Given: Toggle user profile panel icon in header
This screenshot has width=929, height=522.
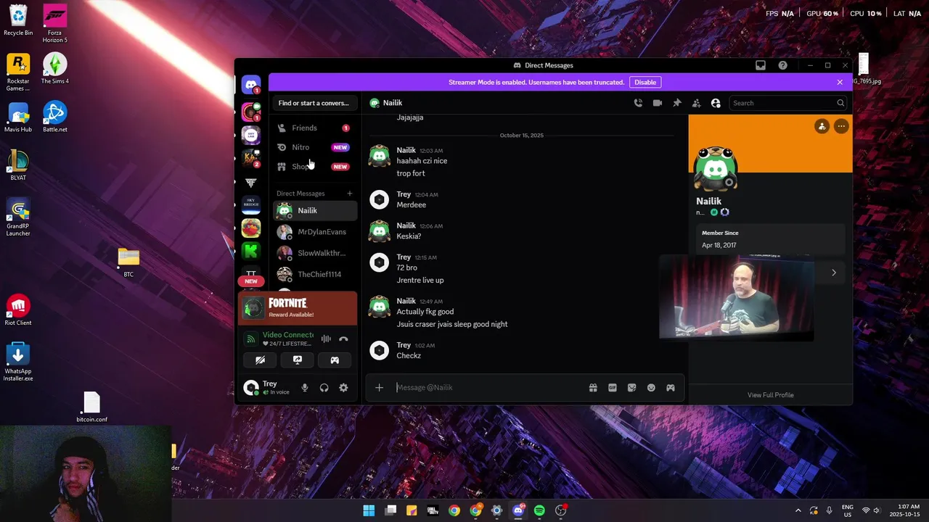Looking at the screenshot, I should click(x=716, y=103).
